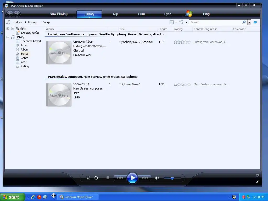The height and width of the screenshot is (201, 268).
Task: Click the Windows Media Player taskbar button
Action: (78, 197)
